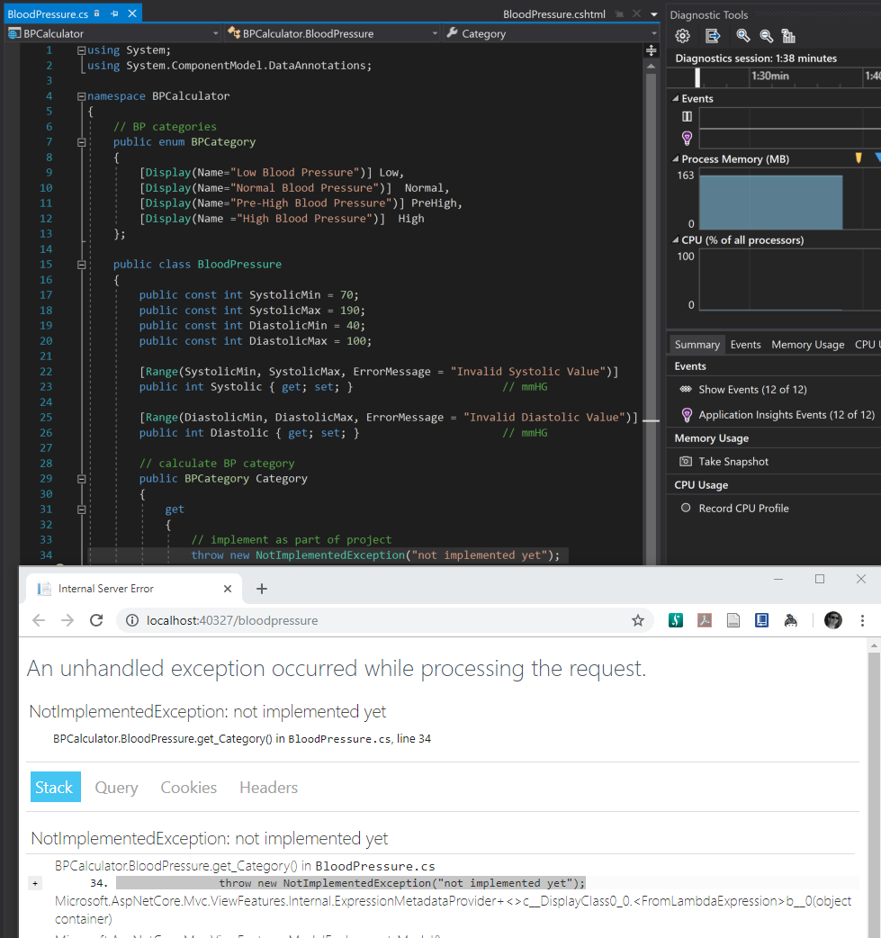The width and height of the screenshot is (881, 938).
Task: Open Application Insights Events (12 of 12)
Action: pos(787,415)
